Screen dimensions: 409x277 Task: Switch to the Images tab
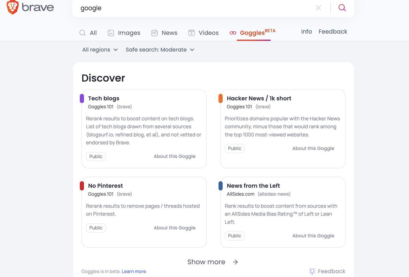click(124, 33)
